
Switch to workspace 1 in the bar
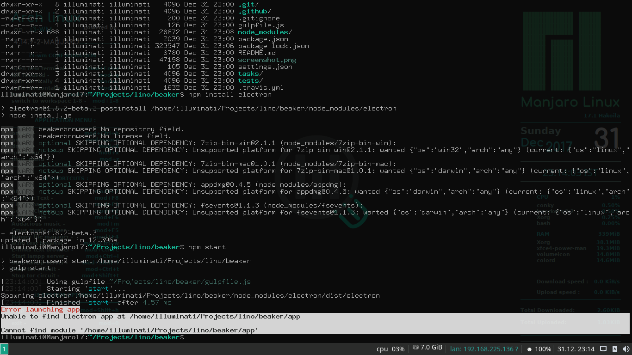click(x=4, y=349)
